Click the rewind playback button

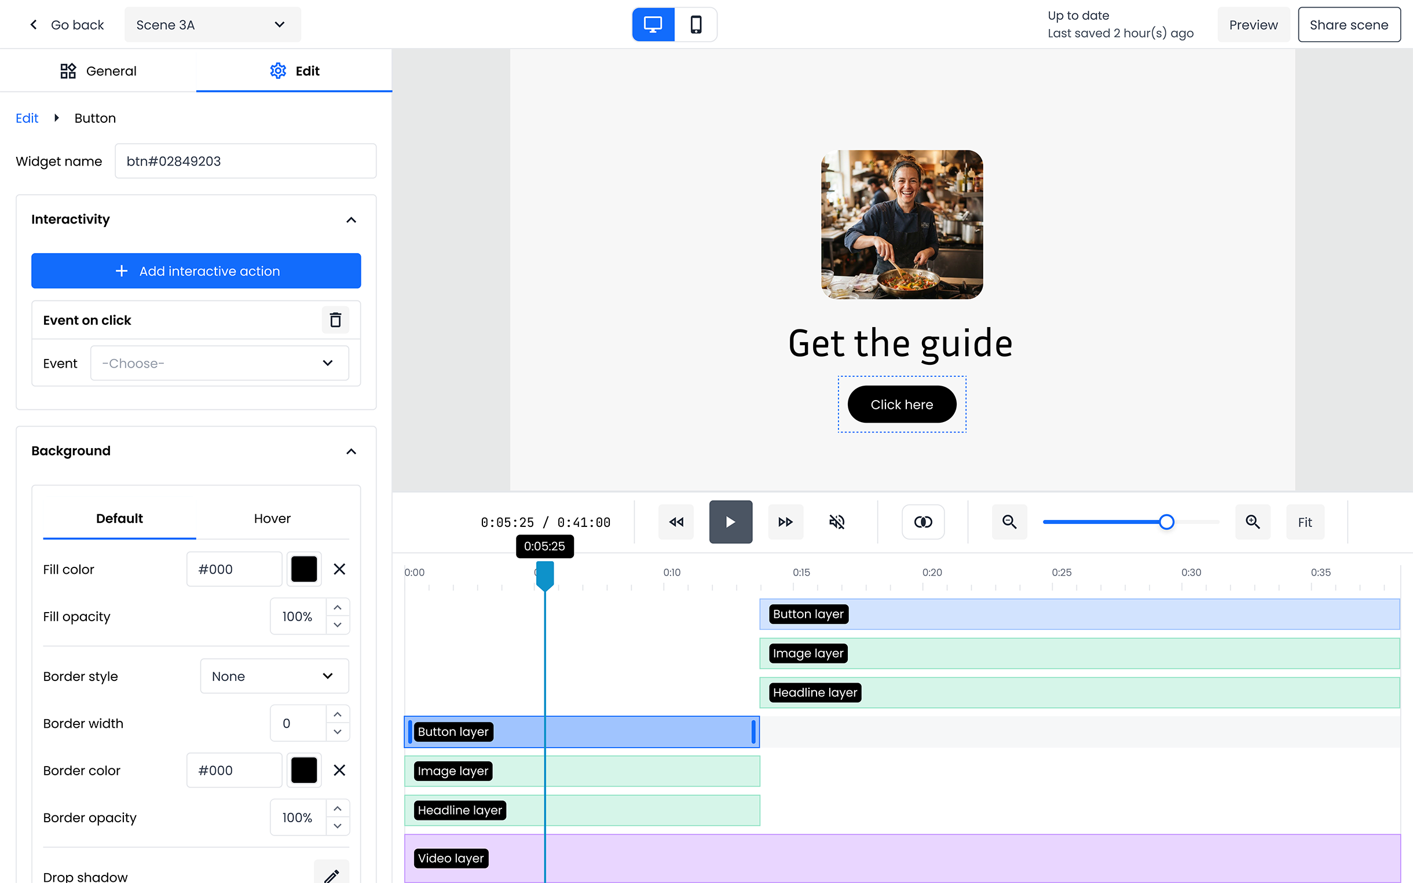click(x=676, y=522)
